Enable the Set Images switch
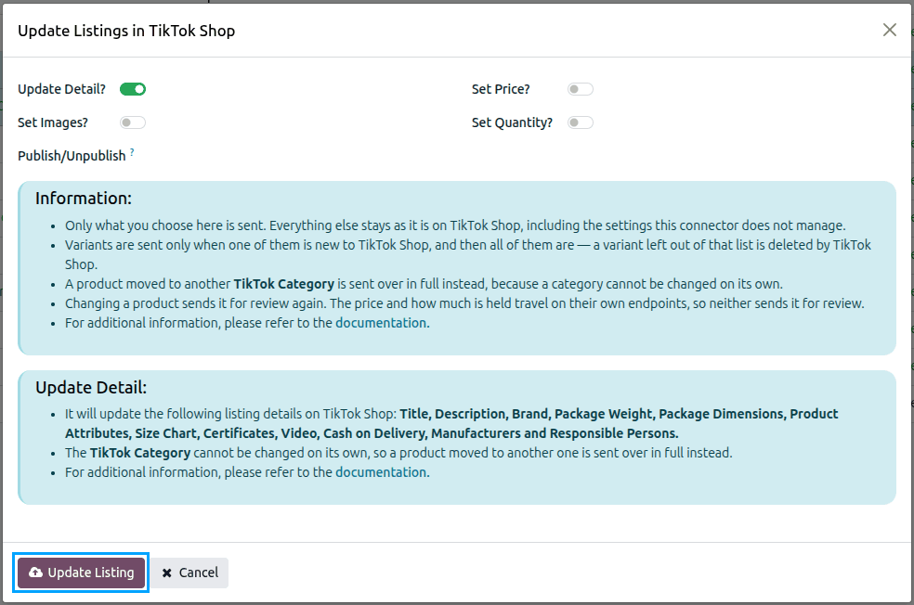The image size is (914, 605). tap(133, 122)
